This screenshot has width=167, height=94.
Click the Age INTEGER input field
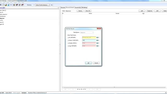point(89,46)
